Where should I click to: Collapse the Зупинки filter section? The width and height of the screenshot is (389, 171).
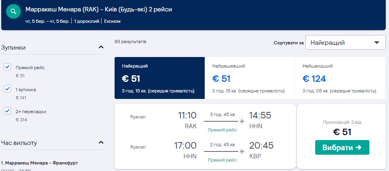(x=101, y=48)
